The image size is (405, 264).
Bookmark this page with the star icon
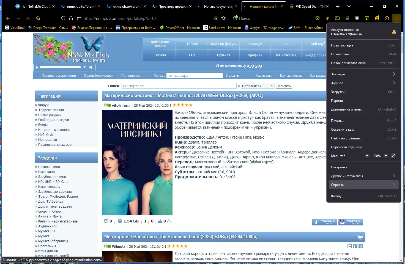[223, 18]
